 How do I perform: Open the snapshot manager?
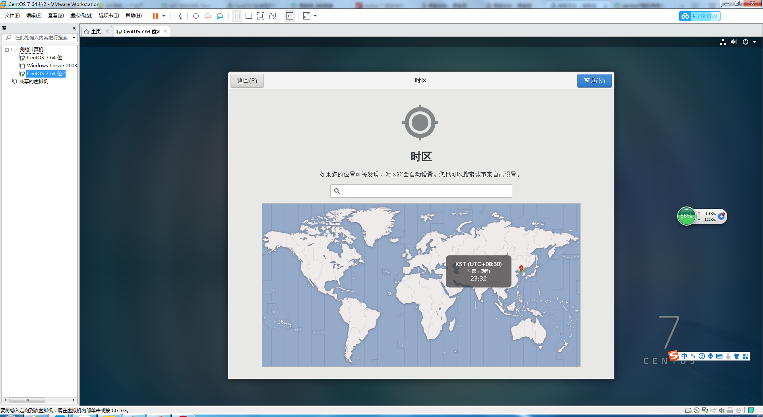(220, 16)
